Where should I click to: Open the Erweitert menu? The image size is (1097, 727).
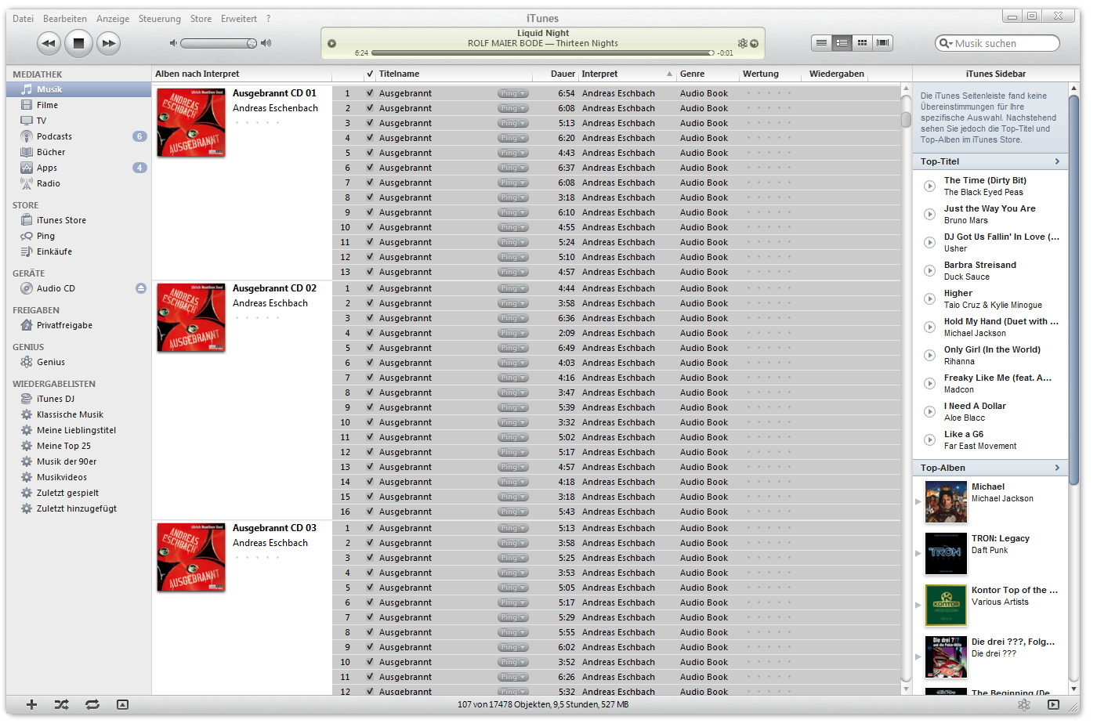[239, 19]
